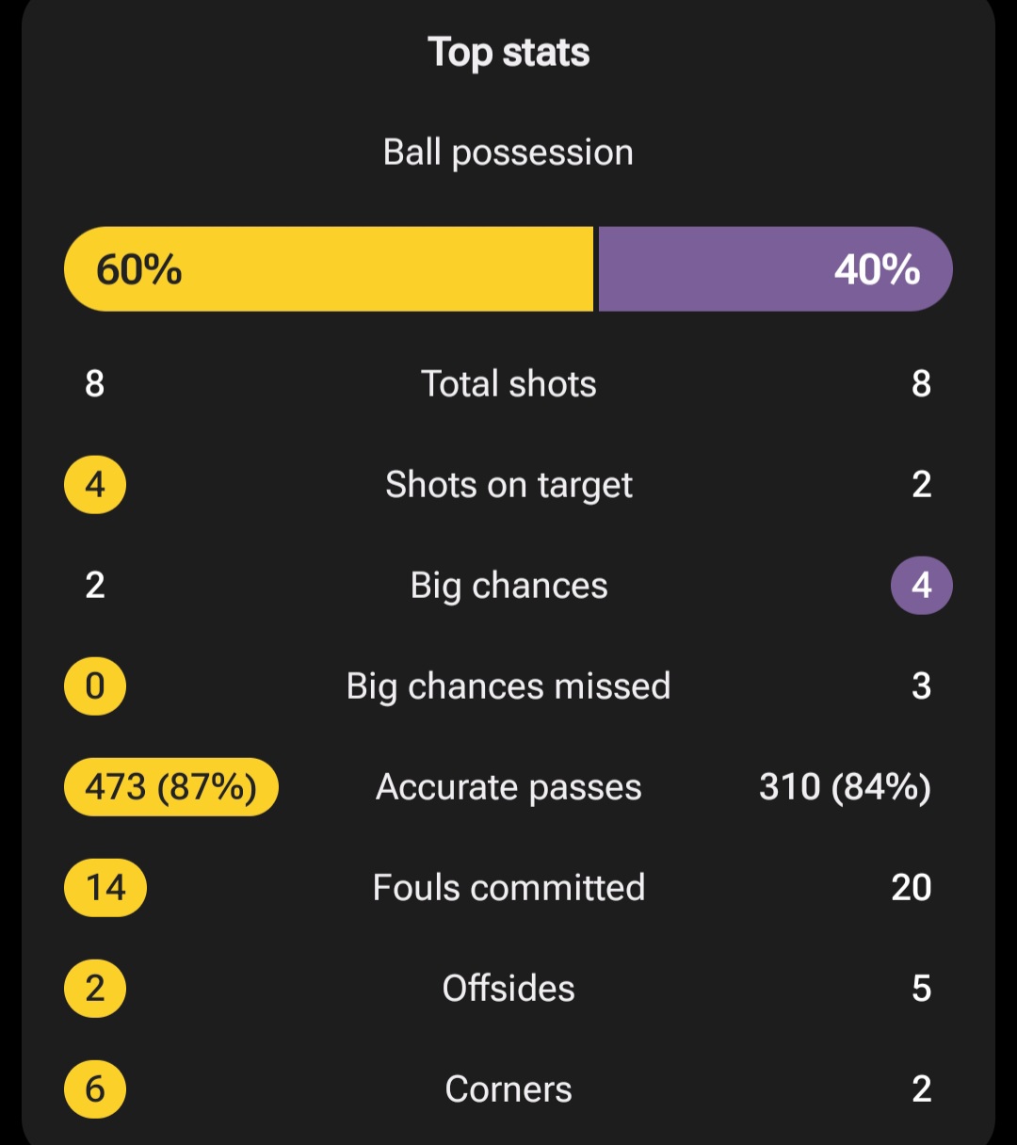
Task: Open the Big chances missed label
Action: pyautogui.click(x=508, y=686)
